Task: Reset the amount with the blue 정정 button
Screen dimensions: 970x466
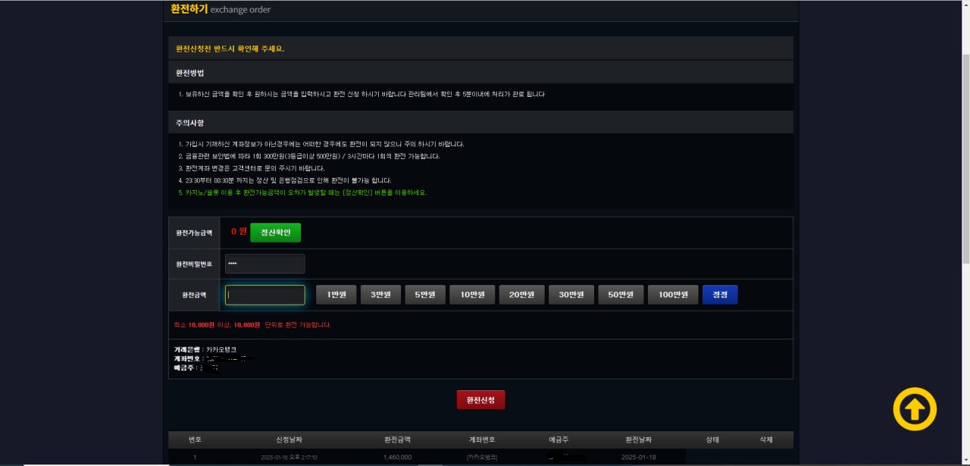Action: [720, 295]
